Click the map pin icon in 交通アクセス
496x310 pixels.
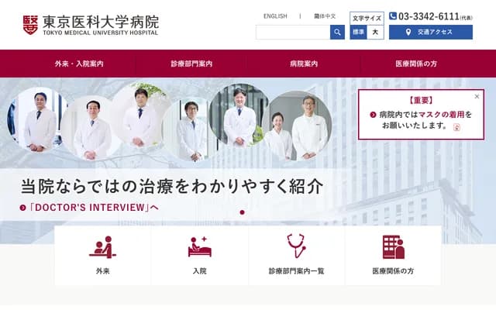click(x=408, y=32)
